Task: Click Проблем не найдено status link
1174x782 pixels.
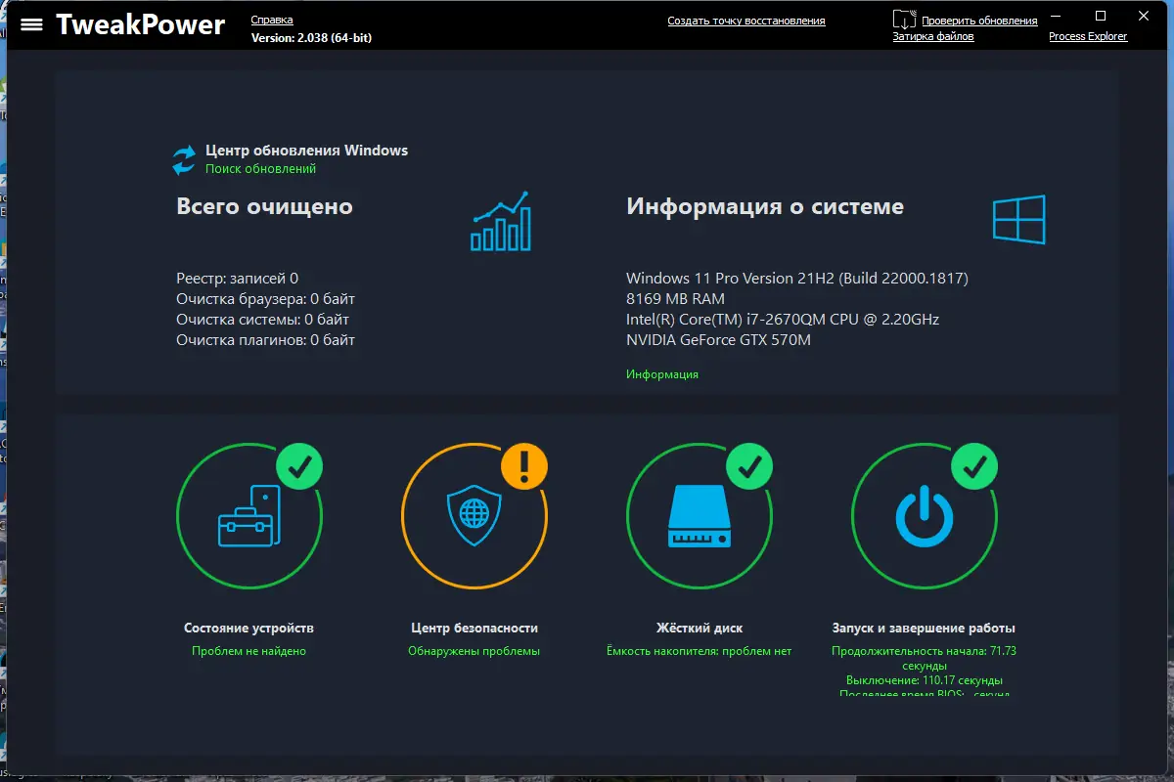Action: coord(248,651)
